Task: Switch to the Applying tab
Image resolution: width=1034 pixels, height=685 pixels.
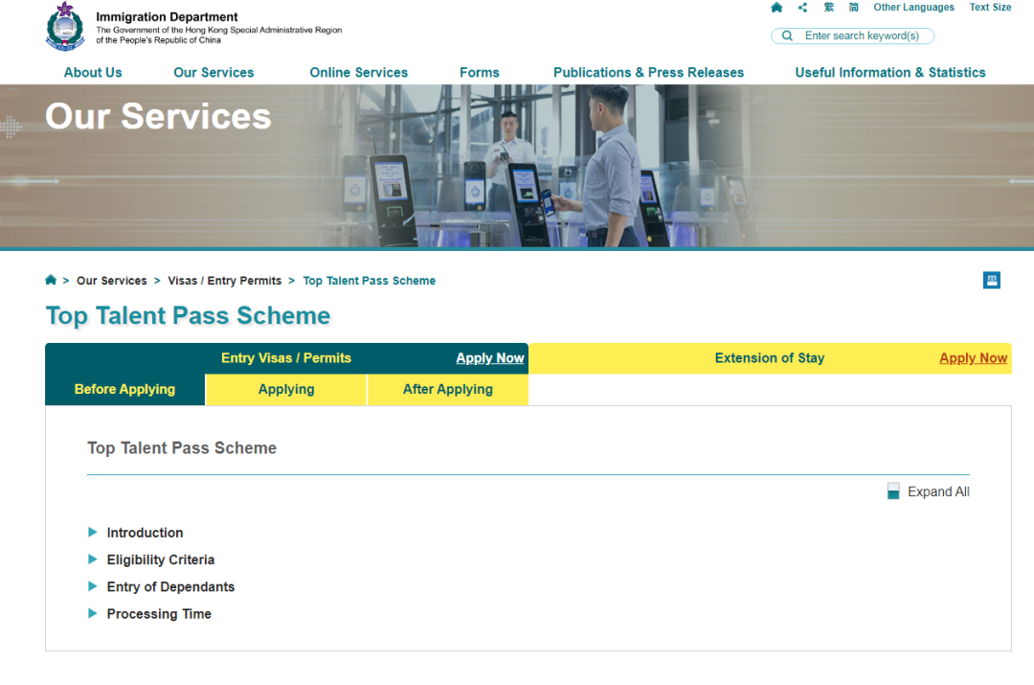Action: pos(286,390)
